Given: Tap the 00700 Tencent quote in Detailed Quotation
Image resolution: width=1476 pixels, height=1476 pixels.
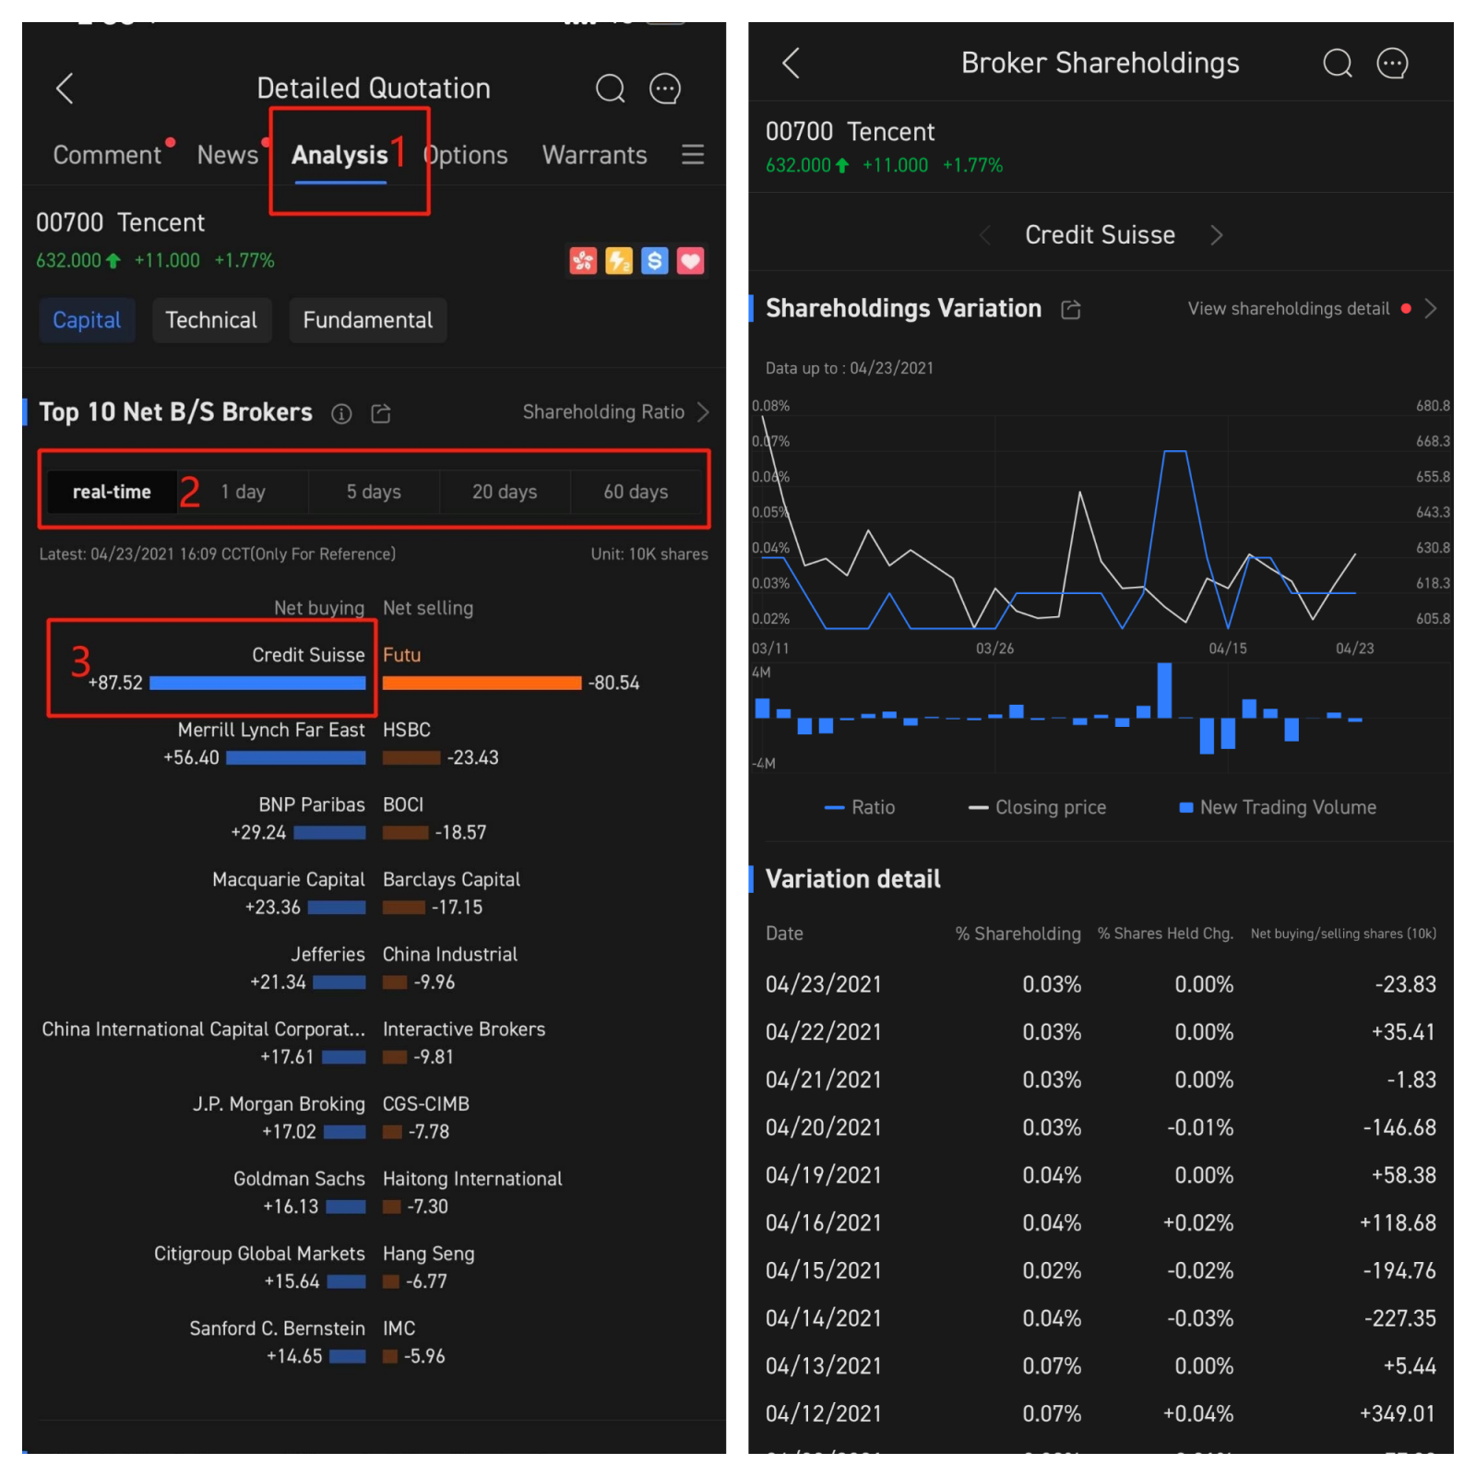Looking at the screenshot, I should (120, 222).
